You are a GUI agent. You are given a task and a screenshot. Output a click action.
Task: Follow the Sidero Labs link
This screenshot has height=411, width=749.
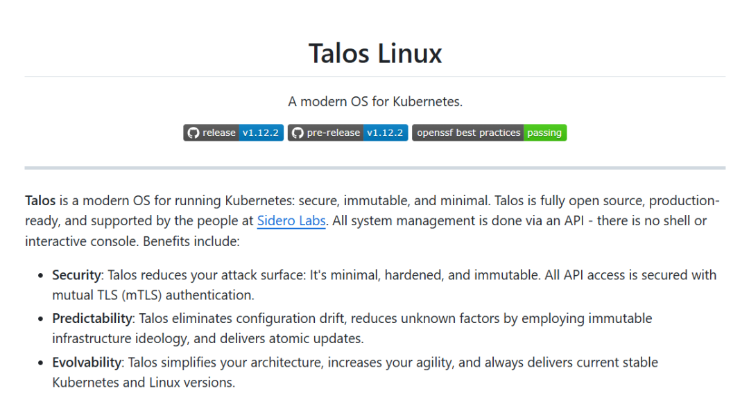pyautogui.click(x=291, y=221)
